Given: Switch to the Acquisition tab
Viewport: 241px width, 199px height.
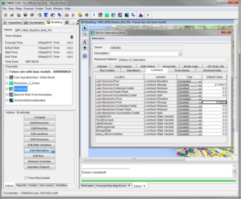Looking at the screenshot, I should [13, 23].
